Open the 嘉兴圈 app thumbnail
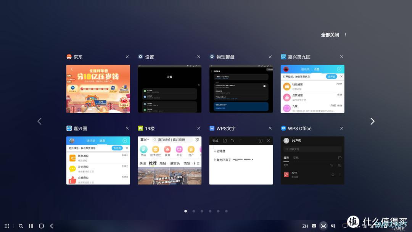This screenshot has width=412, height=232. point(98,160)
